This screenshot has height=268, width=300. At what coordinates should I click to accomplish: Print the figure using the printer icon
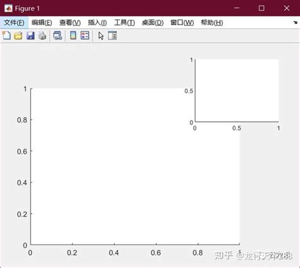coord(42,35)
